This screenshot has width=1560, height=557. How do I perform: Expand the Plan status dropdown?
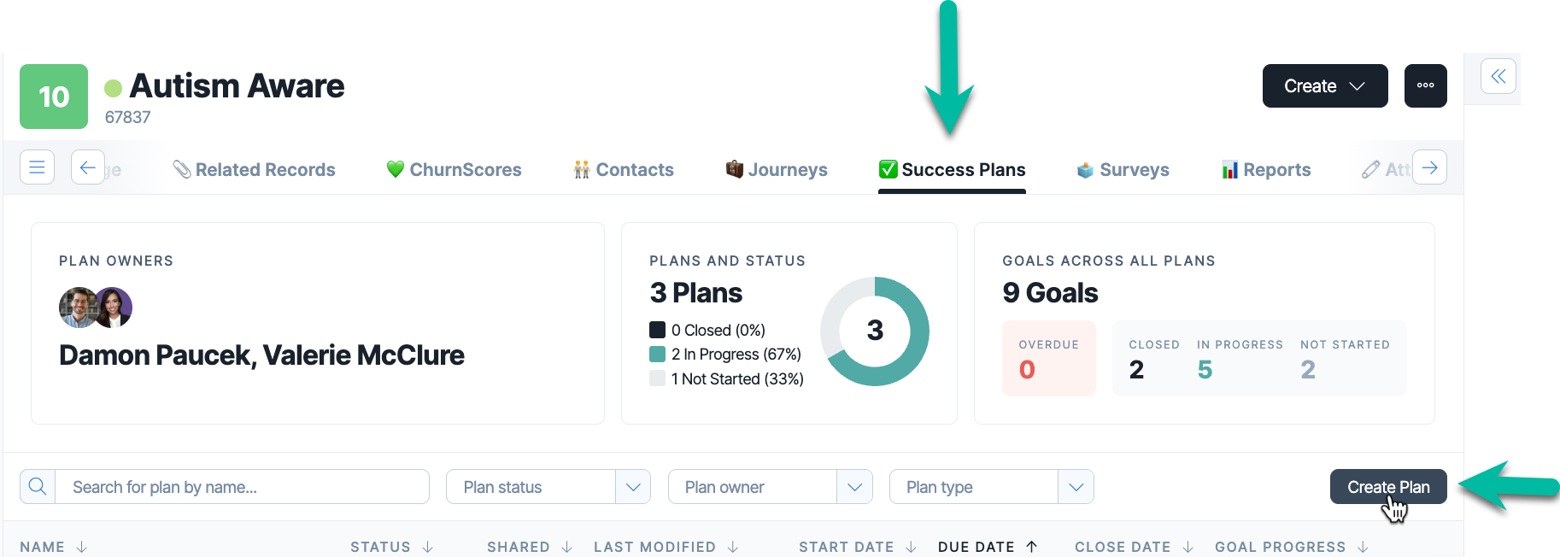click(633, 487)
